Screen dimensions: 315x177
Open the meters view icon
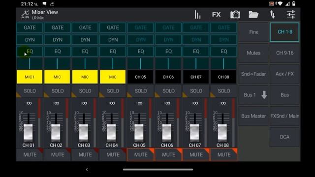(x=197, y=15)
